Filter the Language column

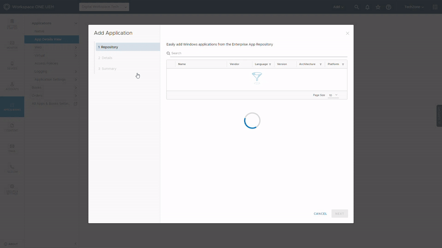click(270, 64)
